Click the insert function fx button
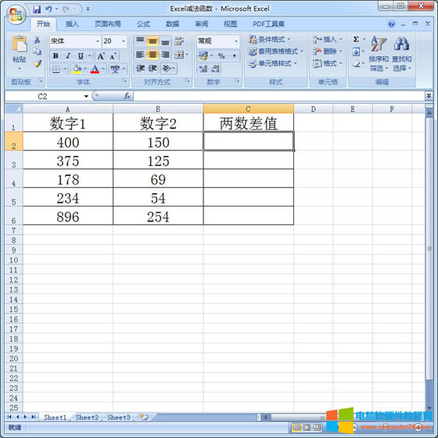Image resolution: width=438 pixels, height=438 pixels. pyautogui.click(x=127, y=96)
